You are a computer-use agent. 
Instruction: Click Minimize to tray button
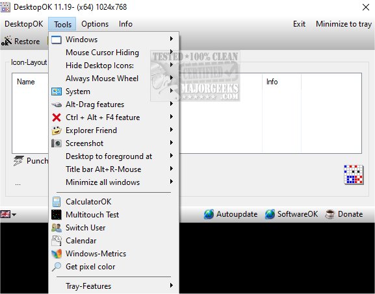tap(344, 24)
